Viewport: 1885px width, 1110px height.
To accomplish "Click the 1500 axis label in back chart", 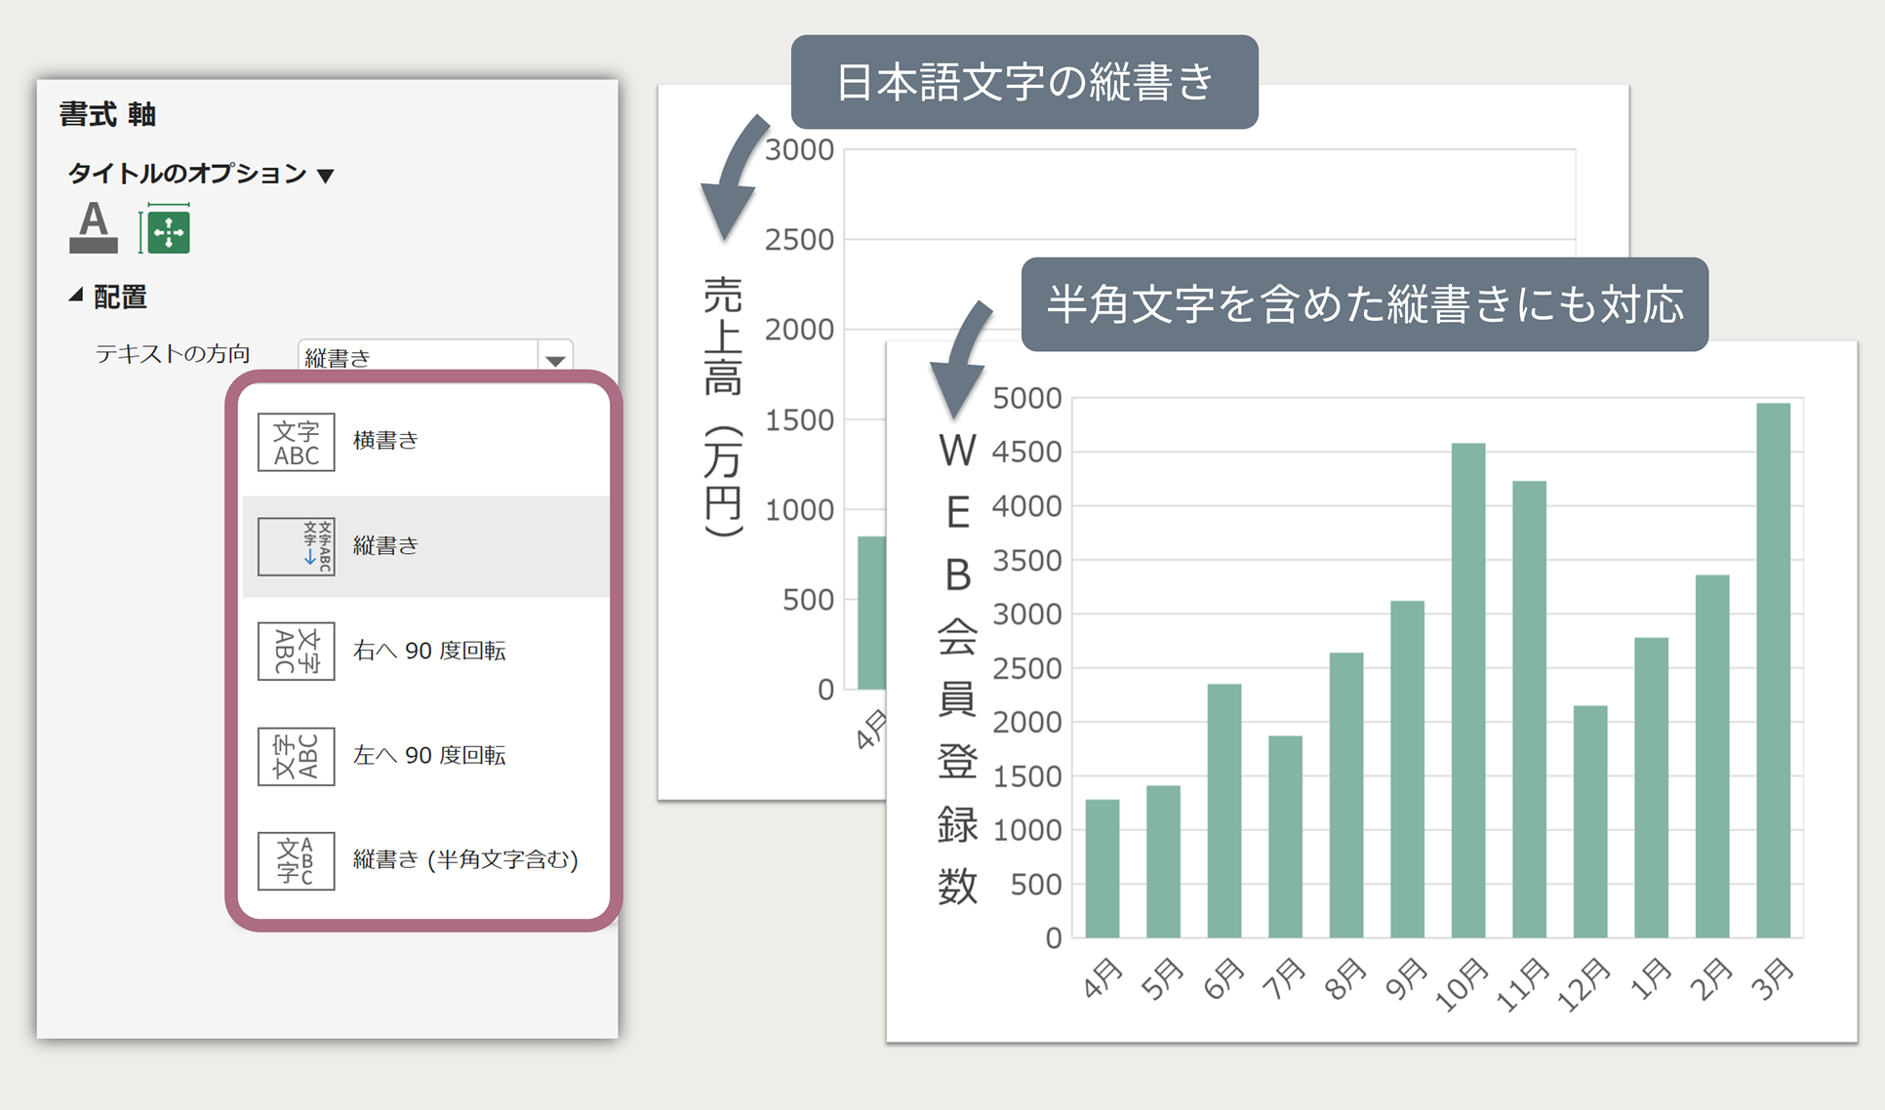I will click(799, 420).
